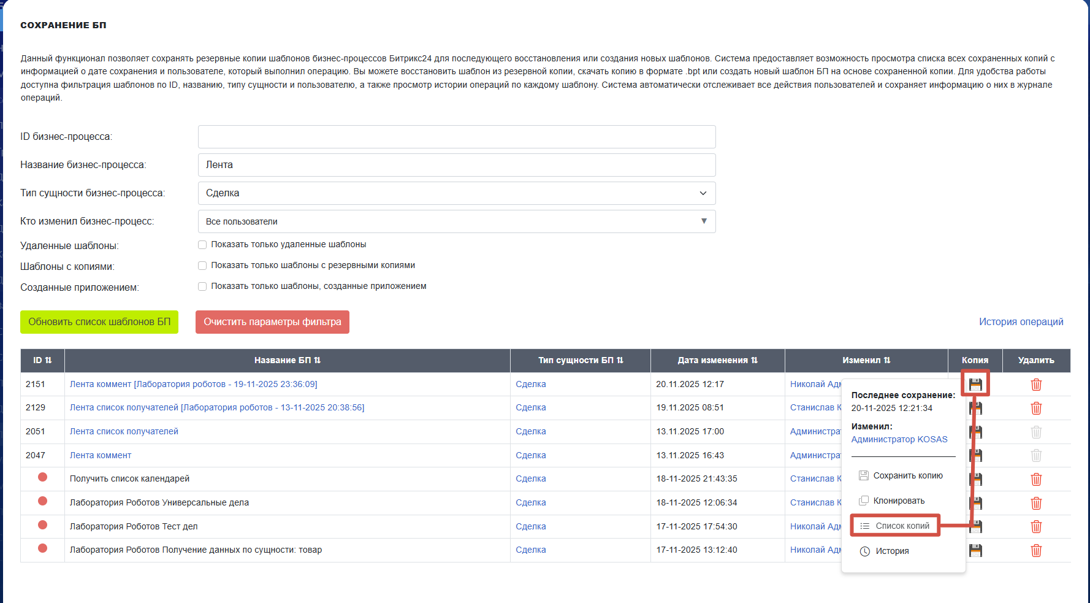
Task: Open Лента список получателей [Лаборатория роботов] link
Action: [x=217, y=407]
